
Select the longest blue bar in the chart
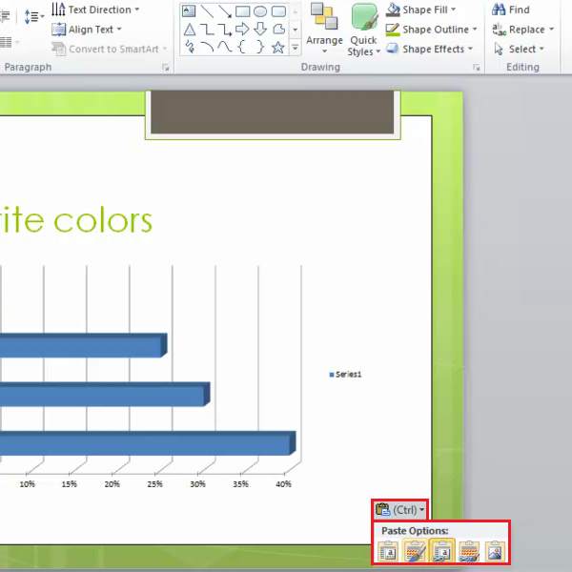click(x=148, y=443)
